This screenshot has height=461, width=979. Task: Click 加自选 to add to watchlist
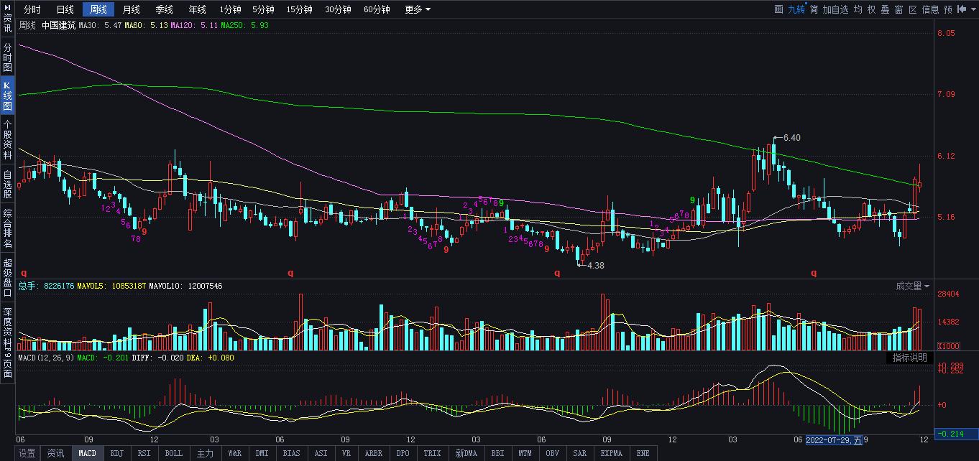835,9
